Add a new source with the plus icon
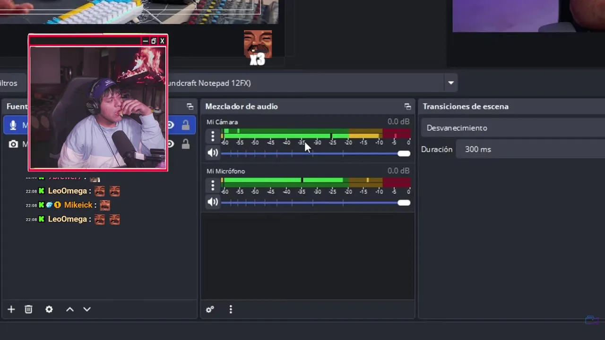This screenshot has width=605, height=340. [11, 309]
